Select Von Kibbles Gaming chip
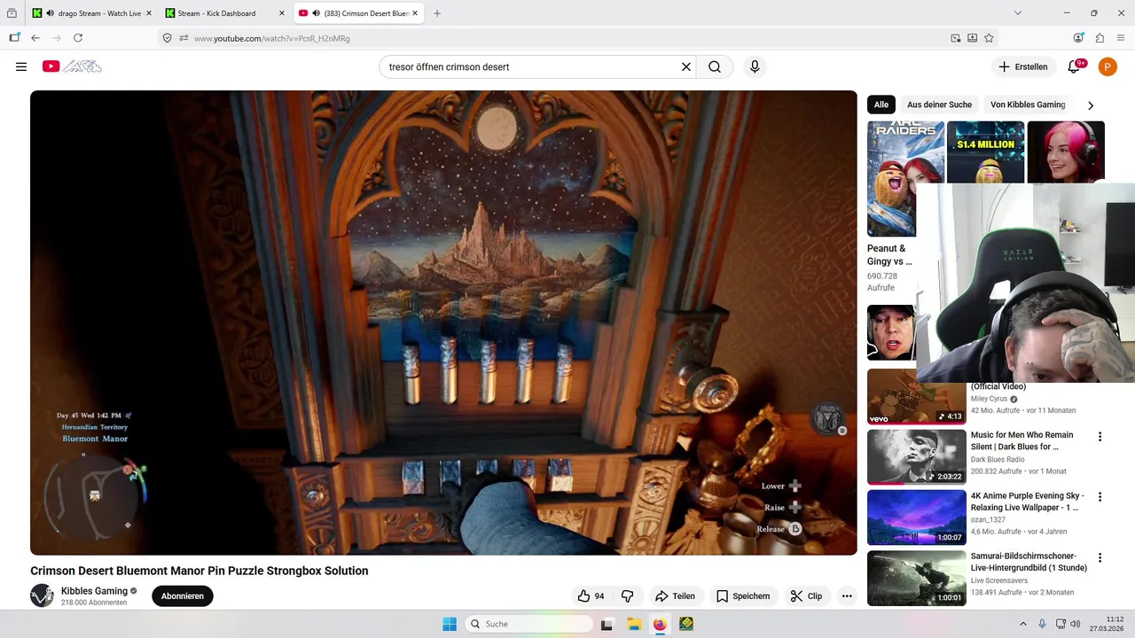Image resolution: width=1135 pixels, height=638 pixels. coord(1028,105)
